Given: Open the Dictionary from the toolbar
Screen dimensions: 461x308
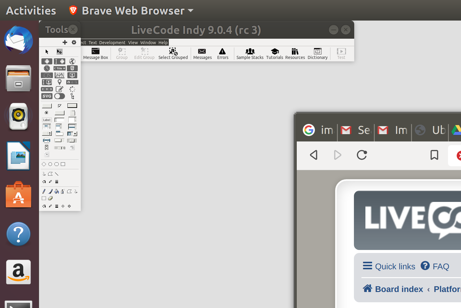Looking at the screenshot, I should 317,54.
